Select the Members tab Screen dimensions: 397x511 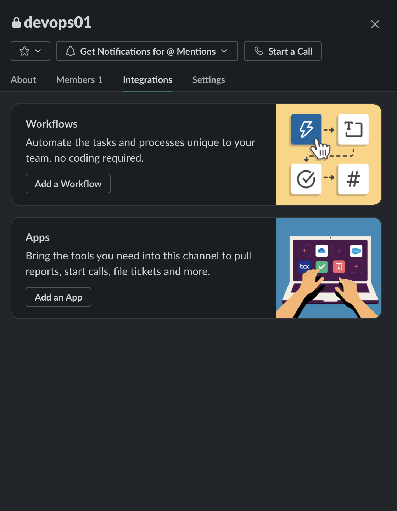coord(79,80)
